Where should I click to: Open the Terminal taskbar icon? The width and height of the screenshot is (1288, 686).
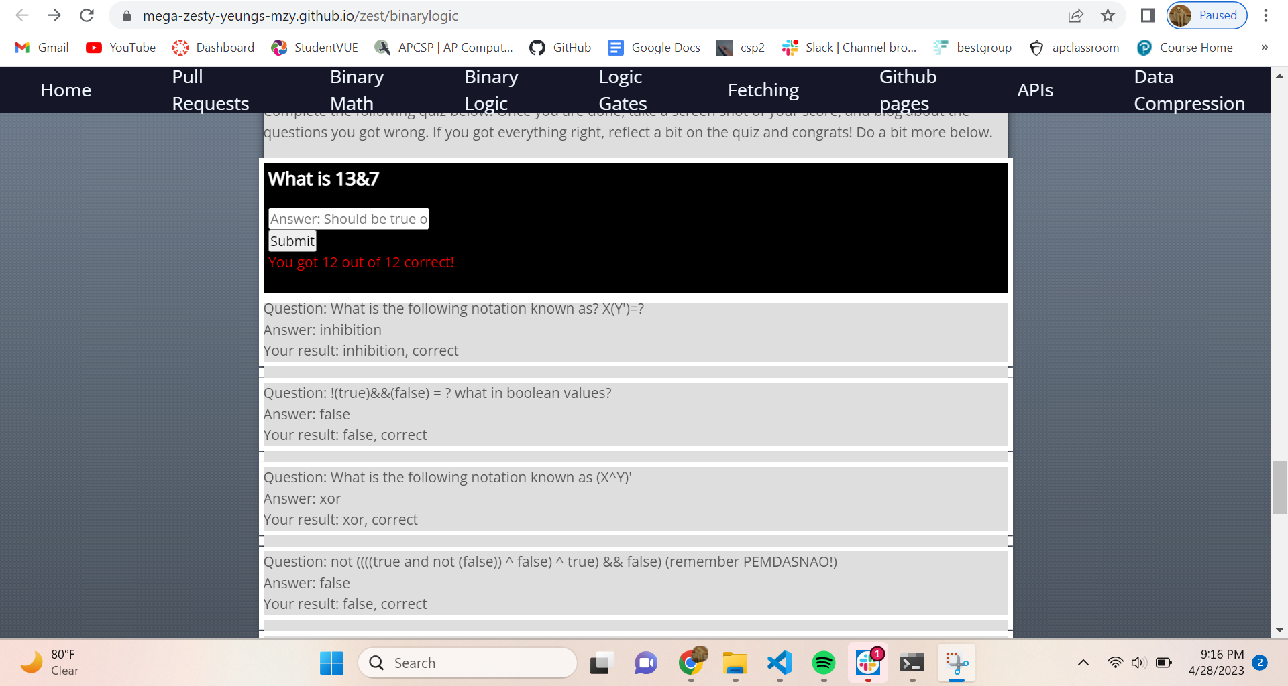tap(912, 663)
